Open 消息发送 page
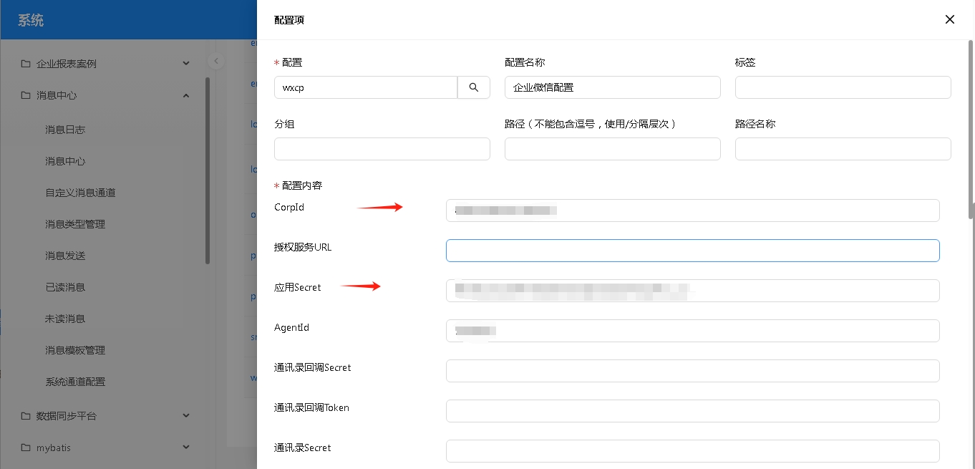The height and width of the screenshot is (469, 975). point(65,256)
